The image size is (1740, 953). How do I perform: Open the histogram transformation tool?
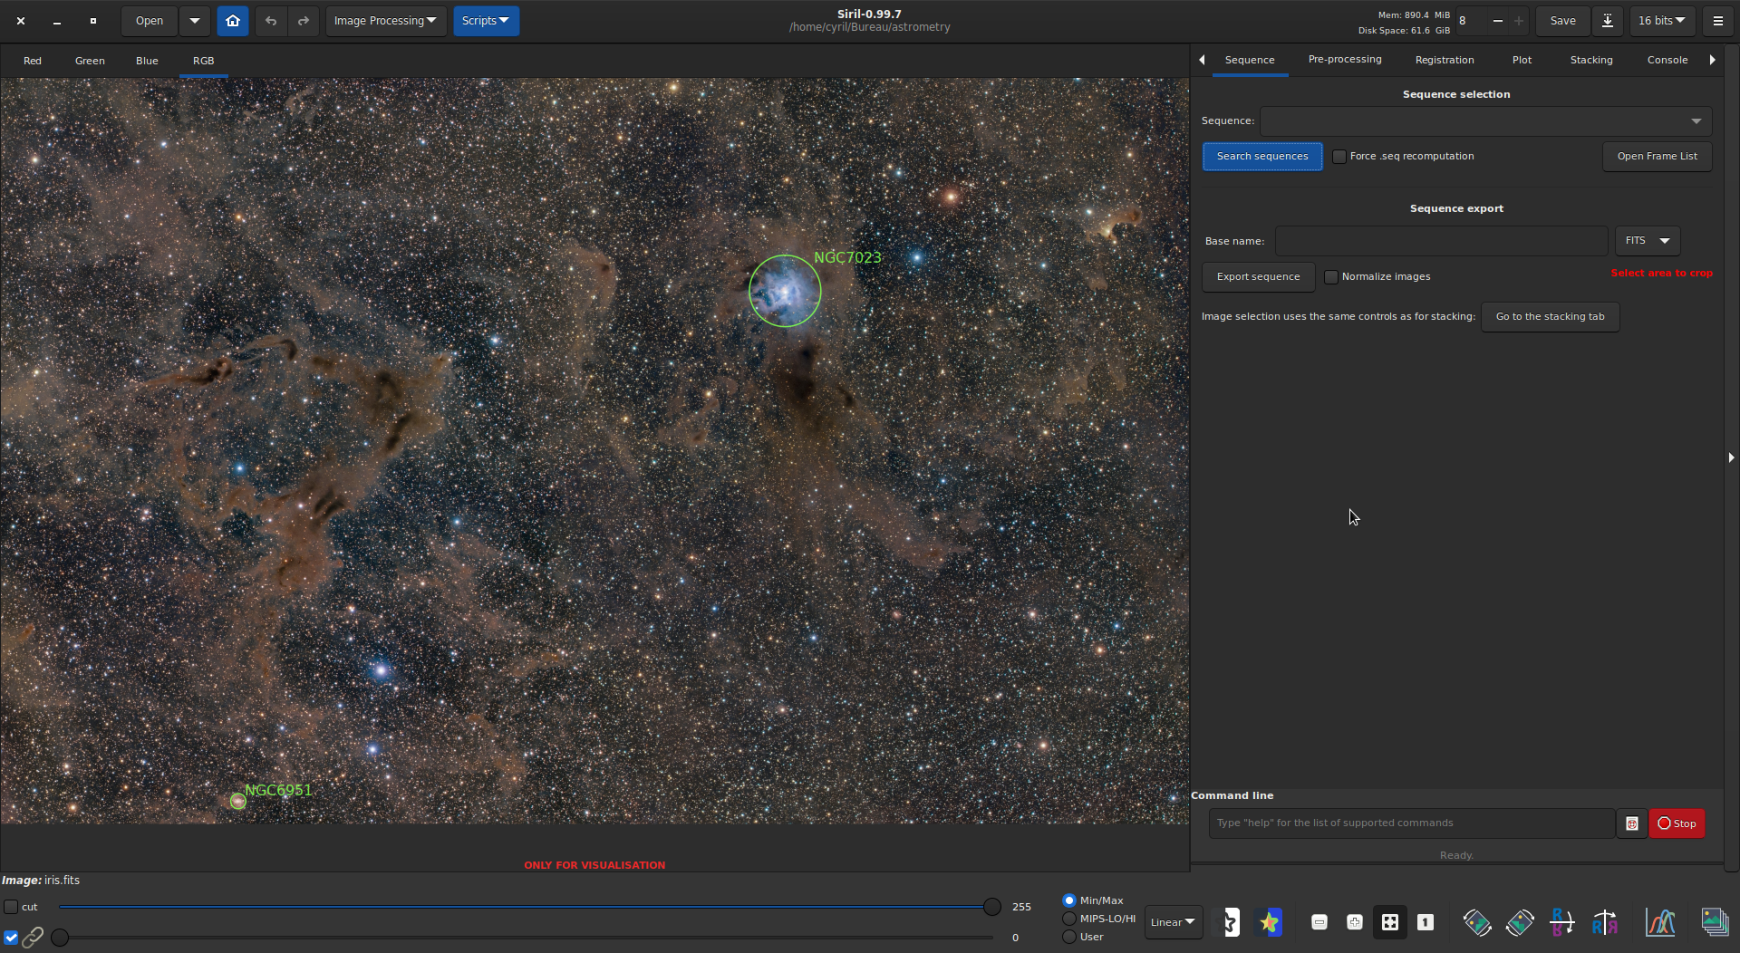point(1659,922)
